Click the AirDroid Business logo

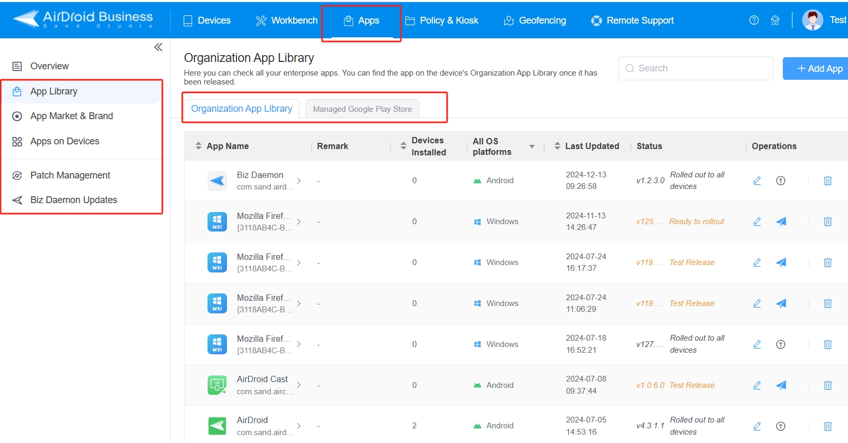pyautogui.click(x=83, y=19)
